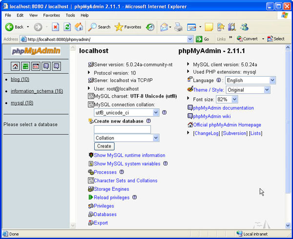Click the browser Home icon
293x239 pixels.
click(x=79, y=27)
